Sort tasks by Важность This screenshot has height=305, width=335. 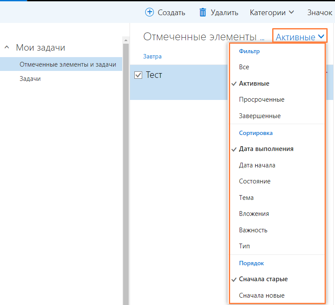pyautogui.click(x=253, y=230)
